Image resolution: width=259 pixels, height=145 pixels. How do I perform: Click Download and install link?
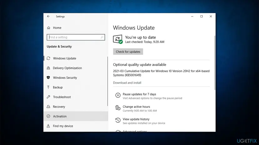127,83
